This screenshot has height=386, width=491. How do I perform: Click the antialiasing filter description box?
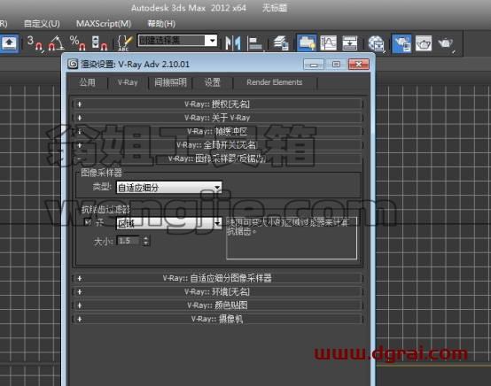[x=292, y=238]
